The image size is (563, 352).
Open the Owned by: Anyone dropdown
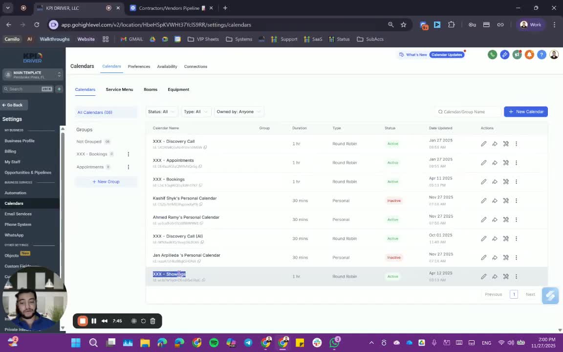[239, 111]
